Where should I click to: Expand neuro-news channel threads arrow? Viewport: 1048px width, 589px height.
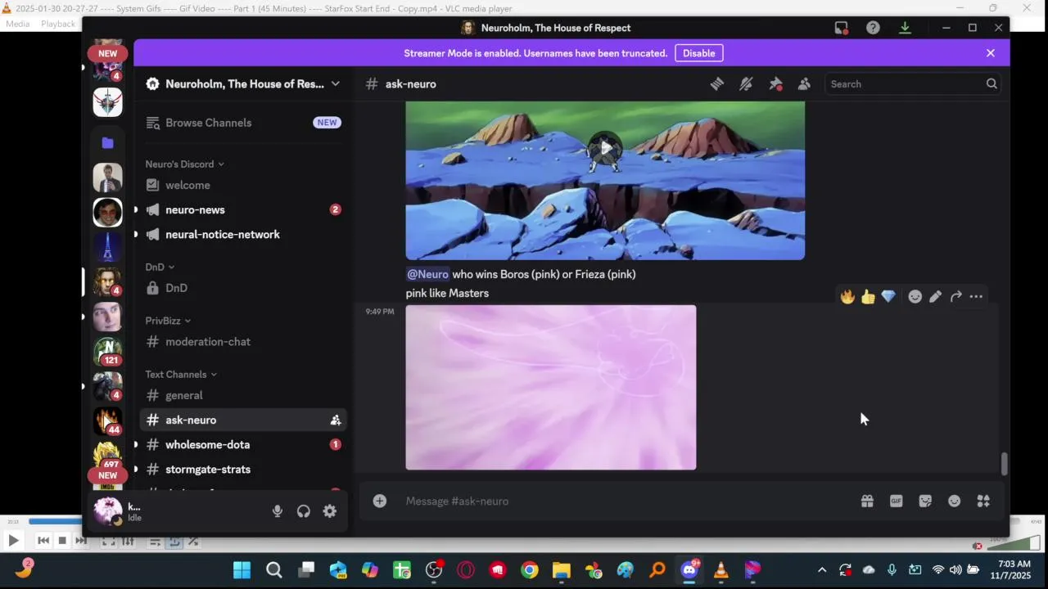click(136, 209)
